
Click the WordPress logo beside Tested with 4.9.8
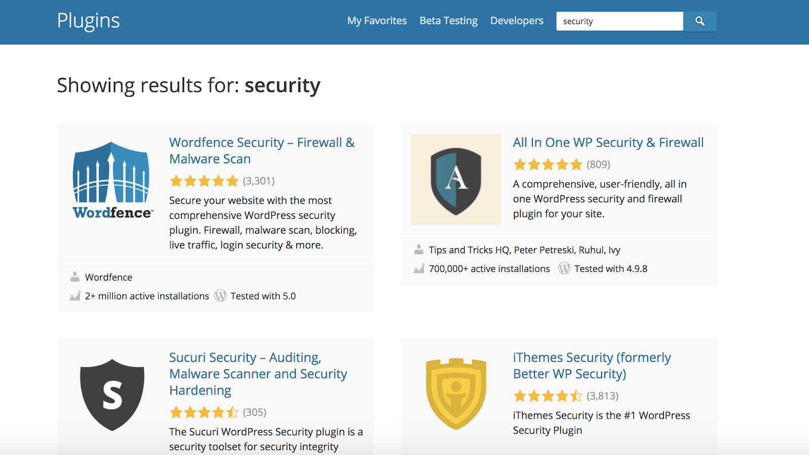tap(564, 268)
